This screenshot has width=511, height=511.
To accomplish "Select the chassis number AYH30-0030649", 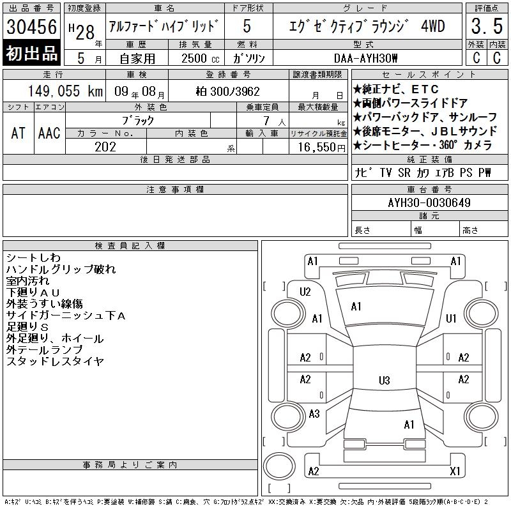I will point(429,203).
